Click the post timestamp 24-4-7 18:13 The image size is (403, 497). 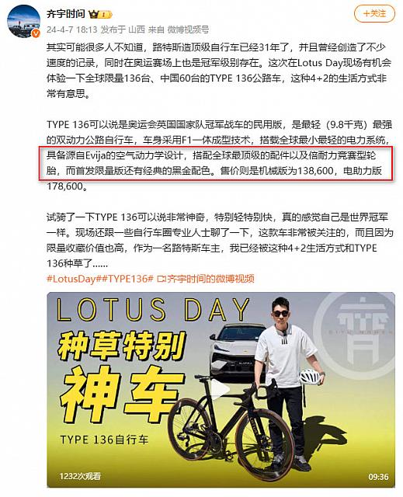[x=71, y=30]
